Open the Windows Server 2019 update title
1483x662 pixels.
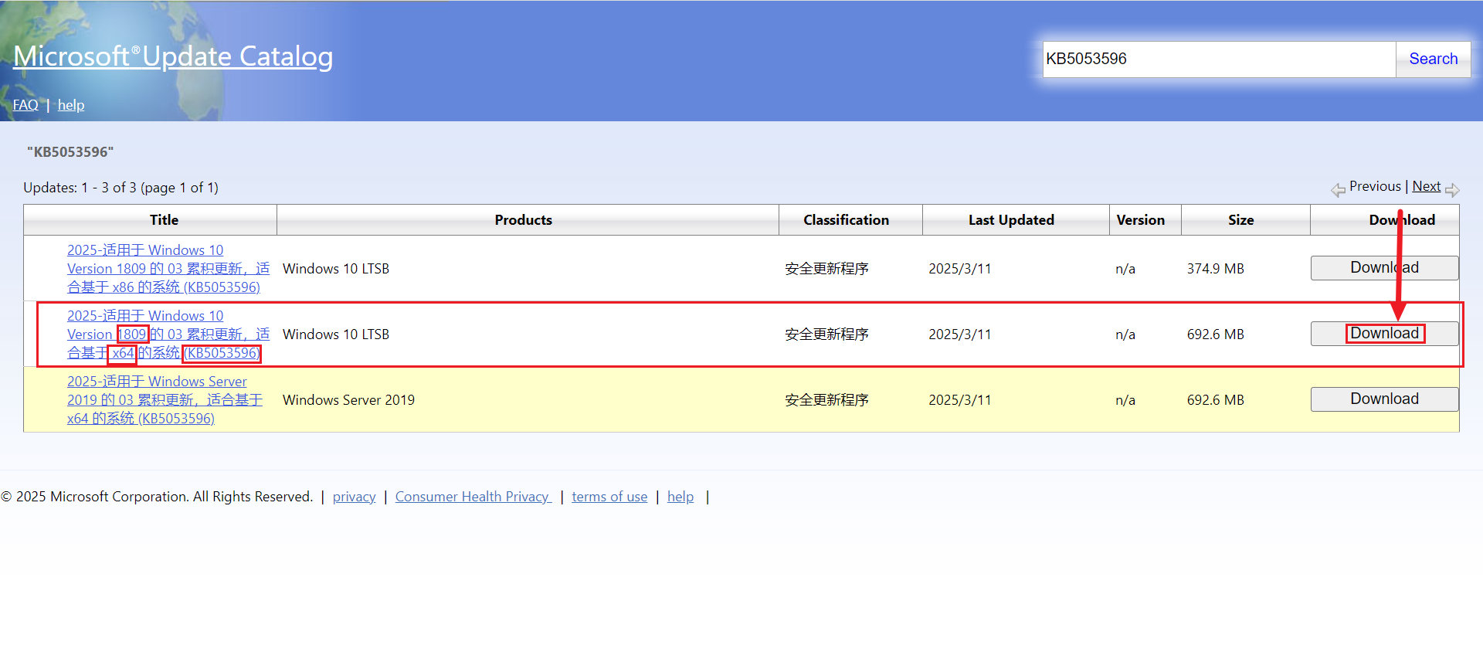click(x=165, y=400)
